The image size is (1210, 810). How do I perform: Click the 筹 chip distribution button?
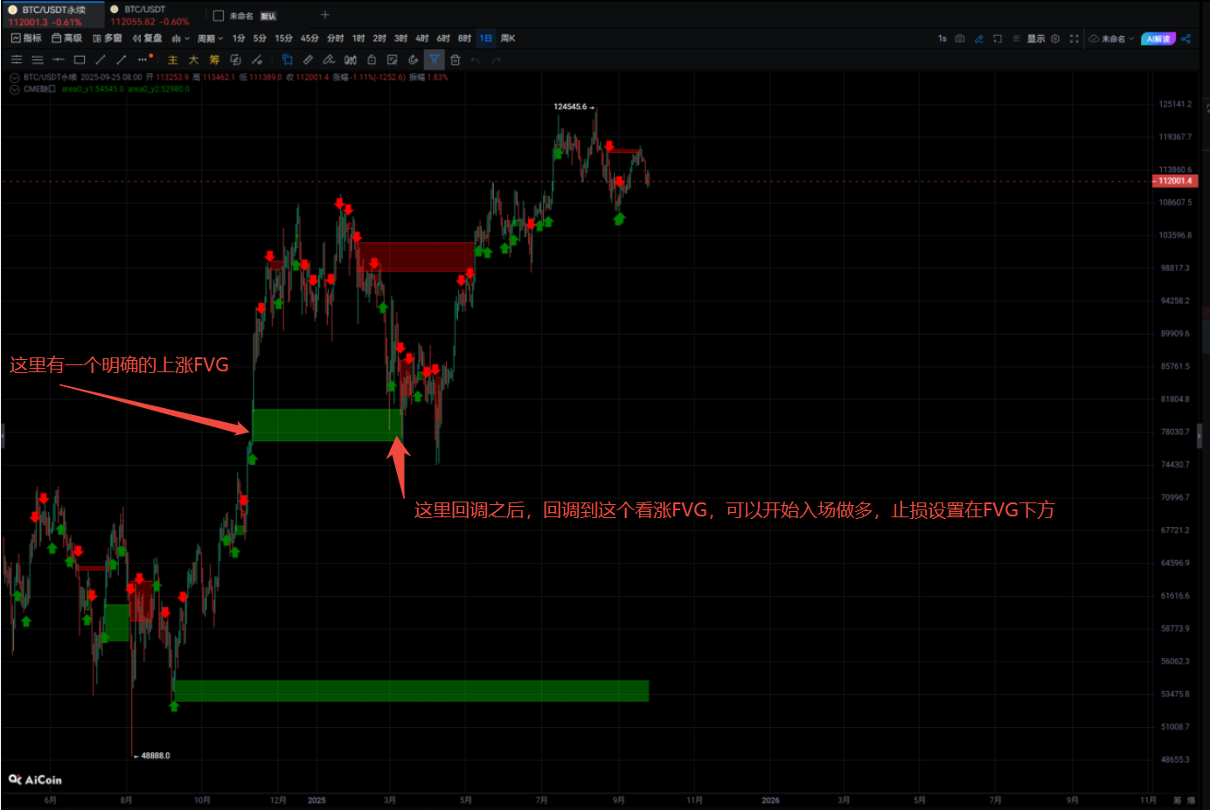click(x=214, y=60)
